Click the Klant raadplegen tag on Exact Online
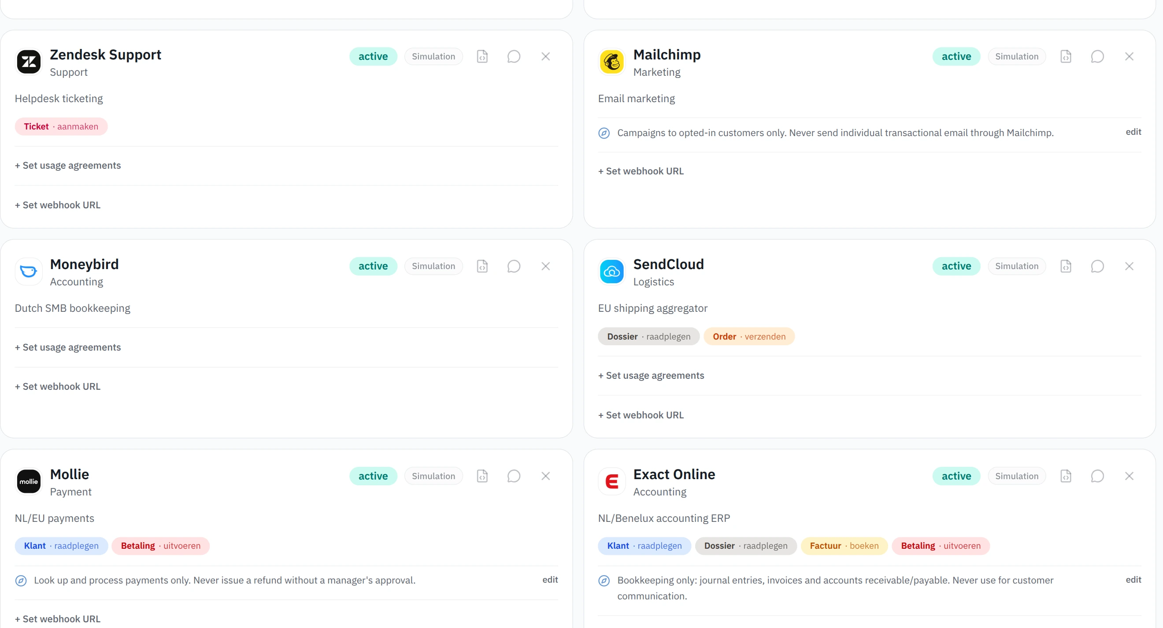Image resolution: width=1163 pixels, height=628 pixels. coord(644,546)
